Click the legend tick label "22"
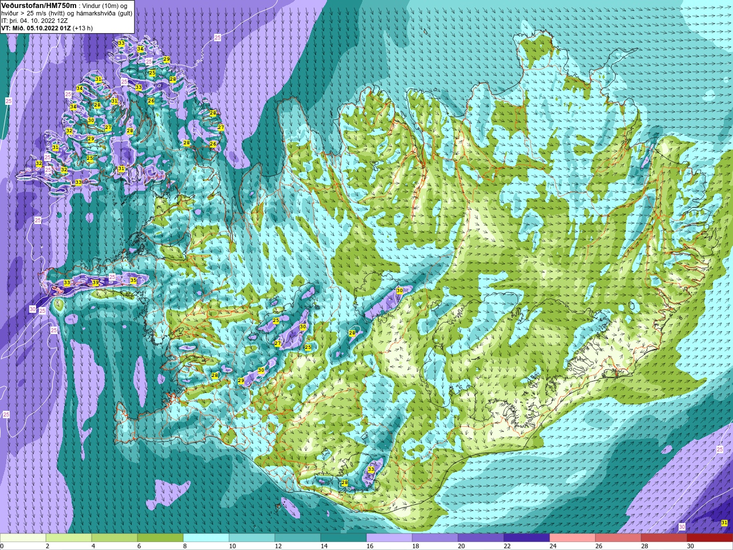Image resolution: width=733 pixels, height=550 pixels. click(x=507, y=546)
